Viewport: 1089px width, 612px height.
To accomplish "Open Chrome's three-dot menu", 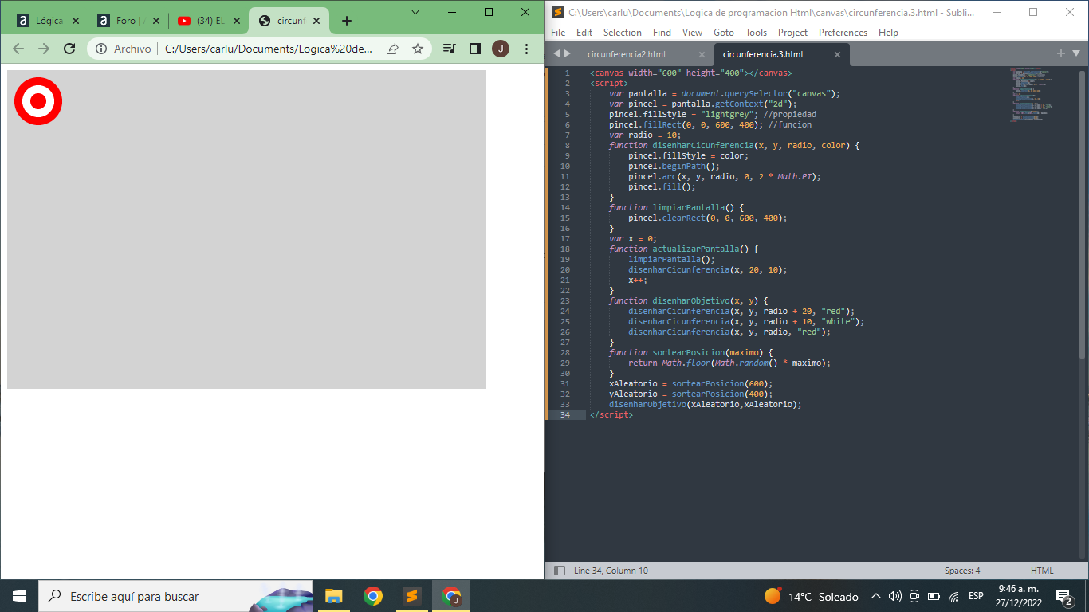I will point(526,49).
